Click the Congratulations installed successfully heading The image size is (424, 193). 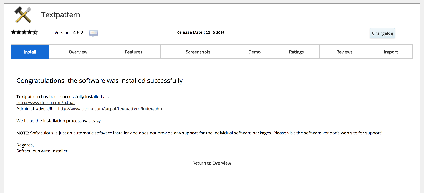pos(100,80)
